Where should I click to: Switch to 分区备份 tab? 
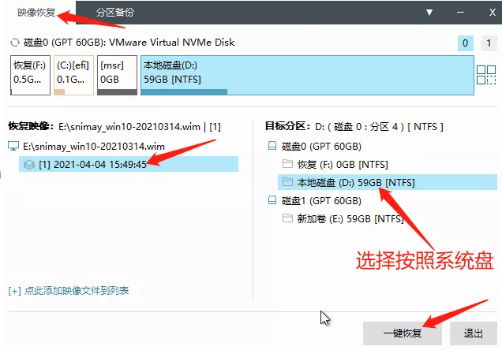point(115,13)
